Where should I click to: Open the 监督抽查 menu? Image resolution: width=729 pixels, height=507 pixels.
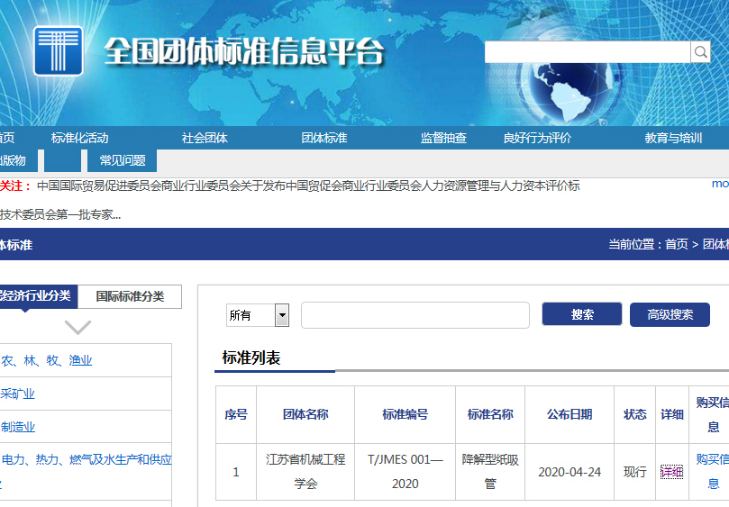443,138
